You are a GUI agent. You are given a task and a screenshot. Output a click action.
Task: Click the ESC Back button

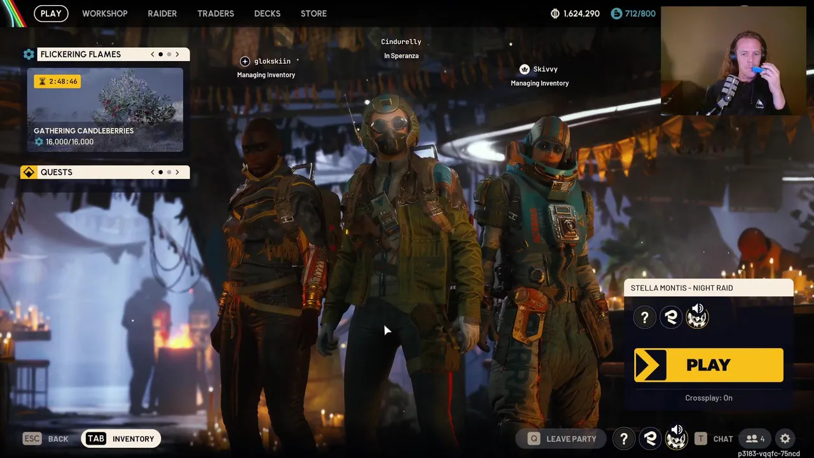(46, 439)
